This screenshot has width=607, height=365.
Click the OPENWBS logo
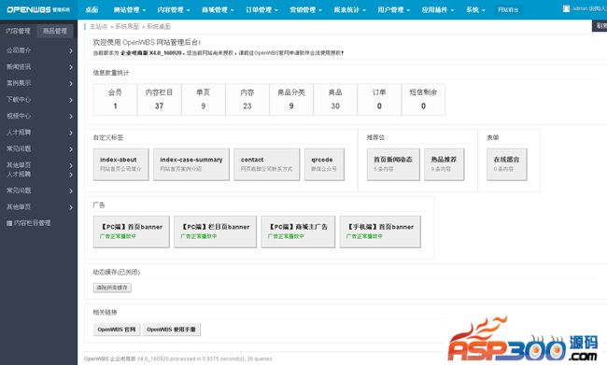pyautogui.click(x=38, y=9)
